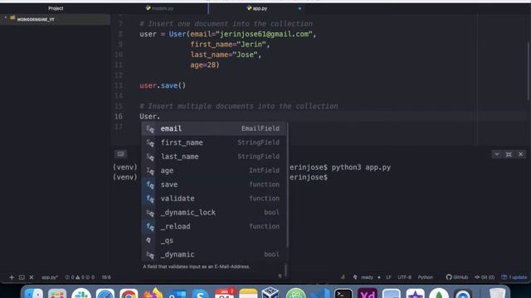
Task: Change line ending LF setting
Action: 388,277
